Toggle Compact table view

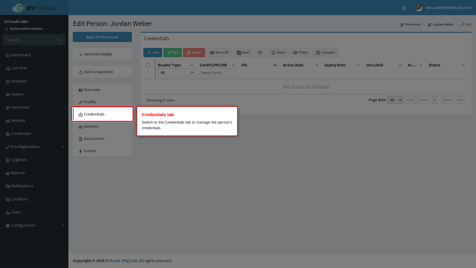(x=325, y=53)
